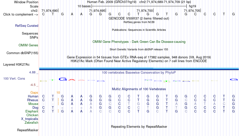The image size is (239, 136).
Task: Click the 71,974,700 position label
Action: (145, 11)
